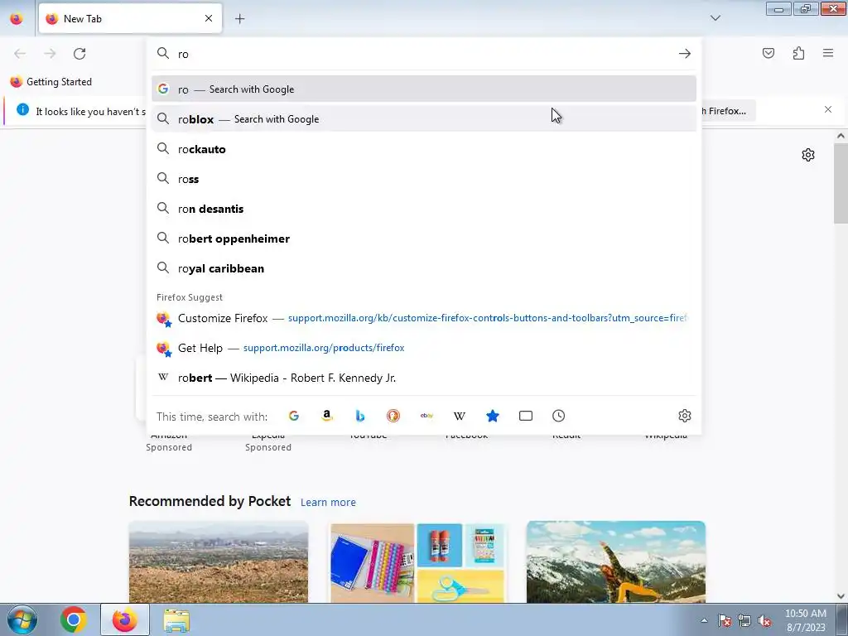Open a new tab with plus button

click(239, 18)
